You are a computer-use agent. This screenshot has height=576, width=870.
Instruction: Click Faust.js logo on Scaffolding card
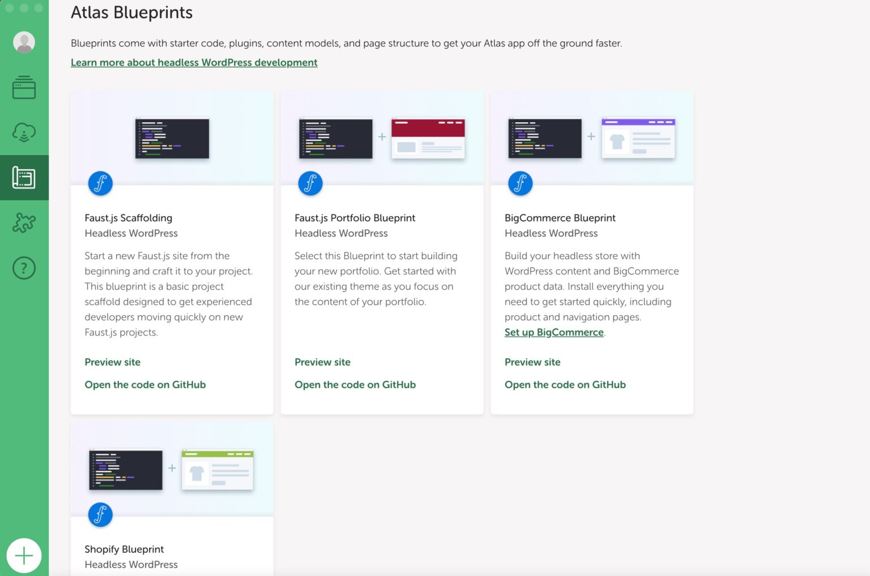tap(100, 183)
